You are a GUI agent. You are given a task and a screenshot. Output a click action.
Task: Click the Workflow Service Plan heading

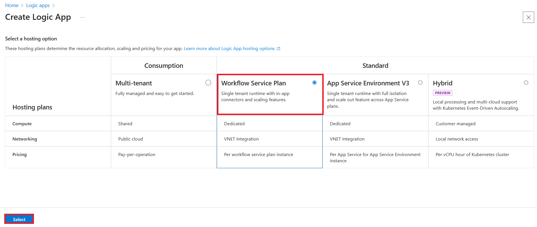(254, 83)
